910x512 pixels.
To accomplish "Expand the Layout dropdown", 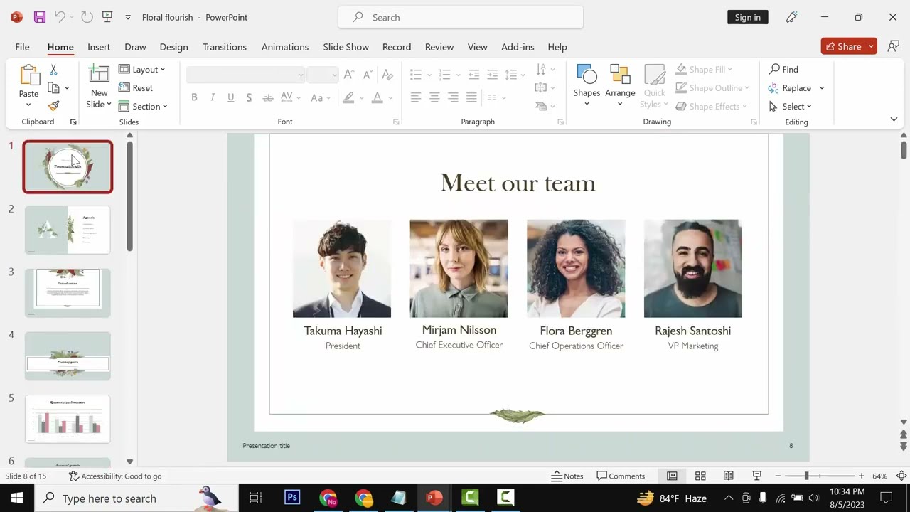I will [142, 69].
